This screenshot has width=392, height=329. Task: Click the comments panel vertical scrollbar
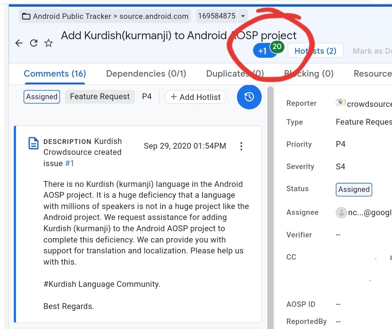270,207
